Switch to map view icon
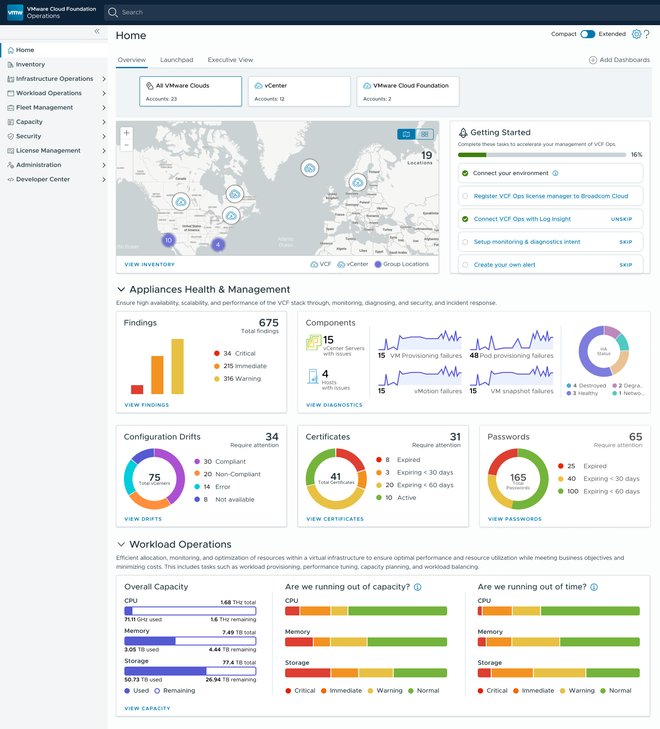The height and width of the screenshot is (729, 660). (406, 134)
